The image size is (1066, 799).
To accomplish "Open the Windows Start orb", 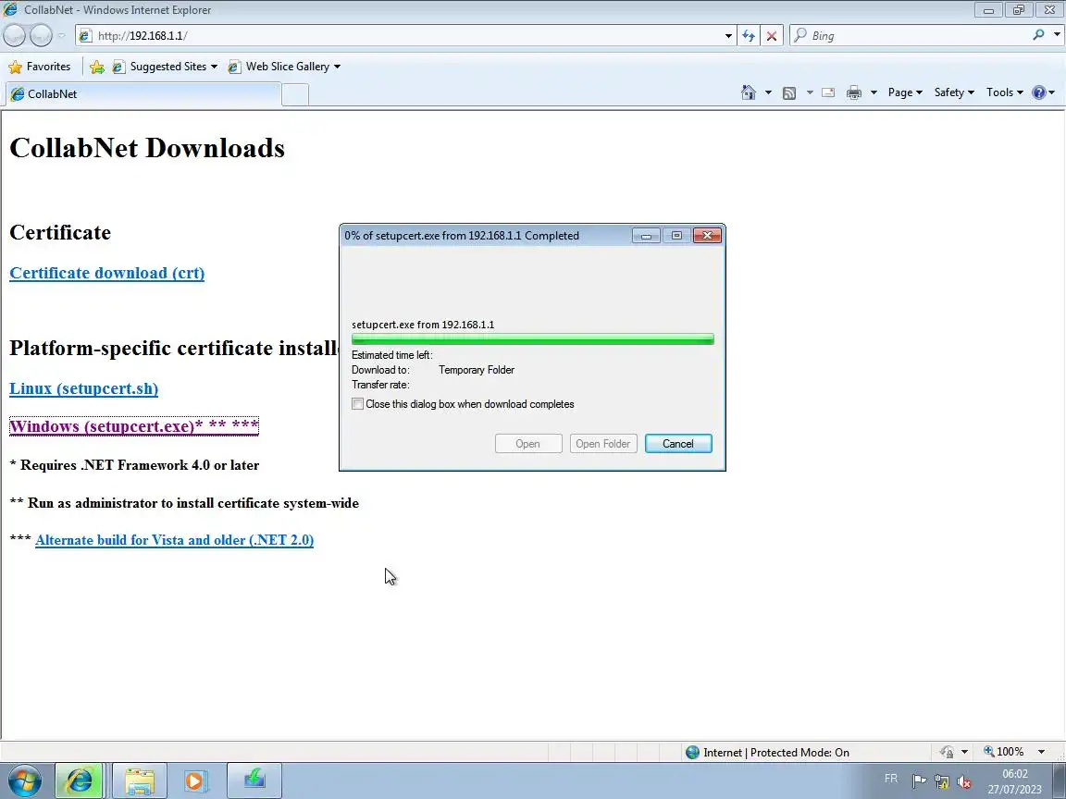I will coord(24,781).
